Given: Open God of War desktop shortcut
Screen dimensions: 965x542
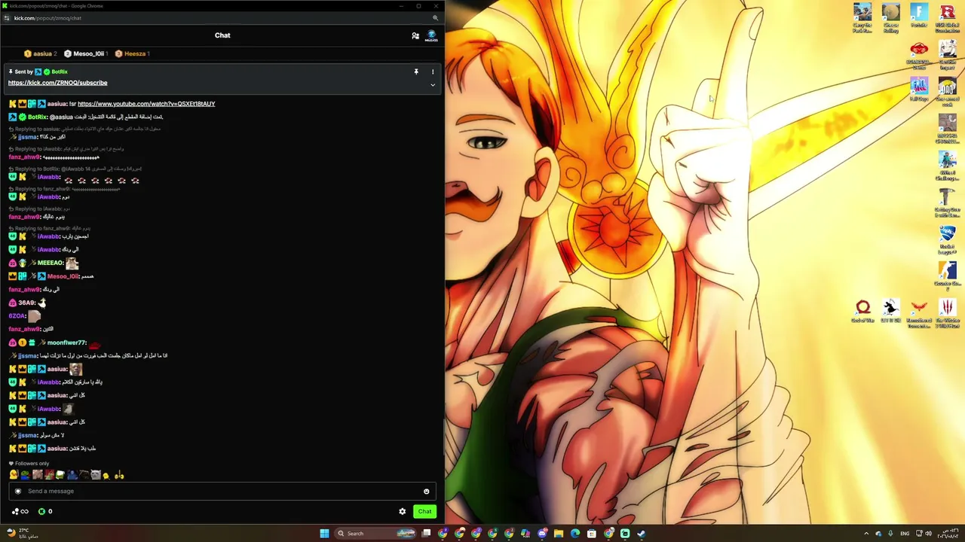Looking at the screenshot, I should (862, 312).
